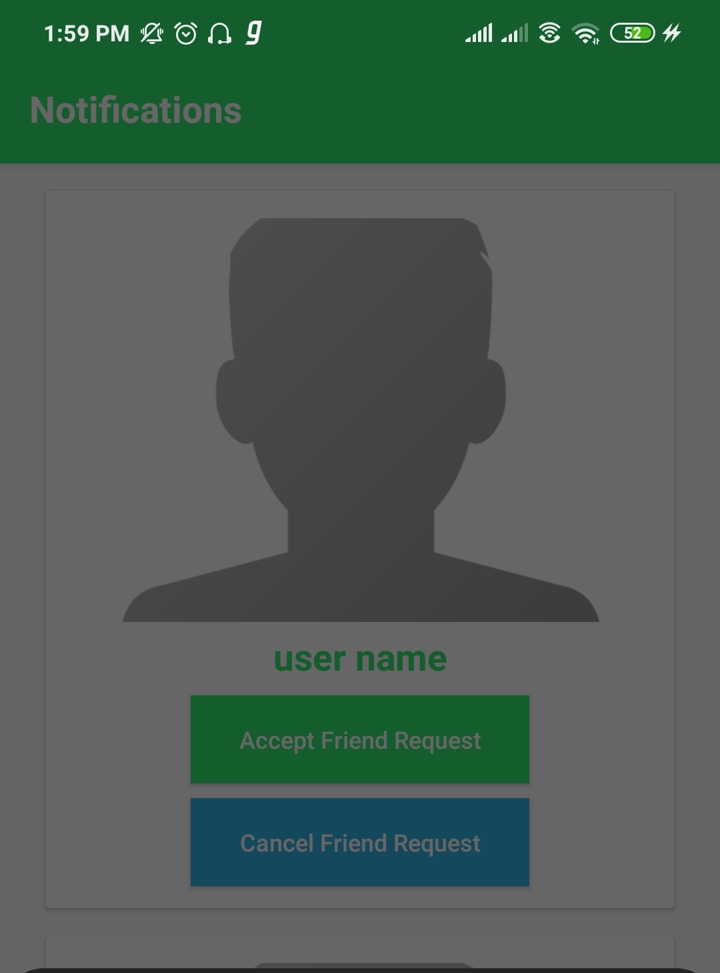This screenshot has height=973, width=720.
Task: Open the partially visible second notification card
Action: [360, 952]
